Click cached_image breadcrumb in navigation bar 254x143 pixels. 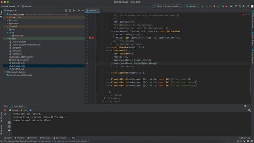tap(8, 6)
